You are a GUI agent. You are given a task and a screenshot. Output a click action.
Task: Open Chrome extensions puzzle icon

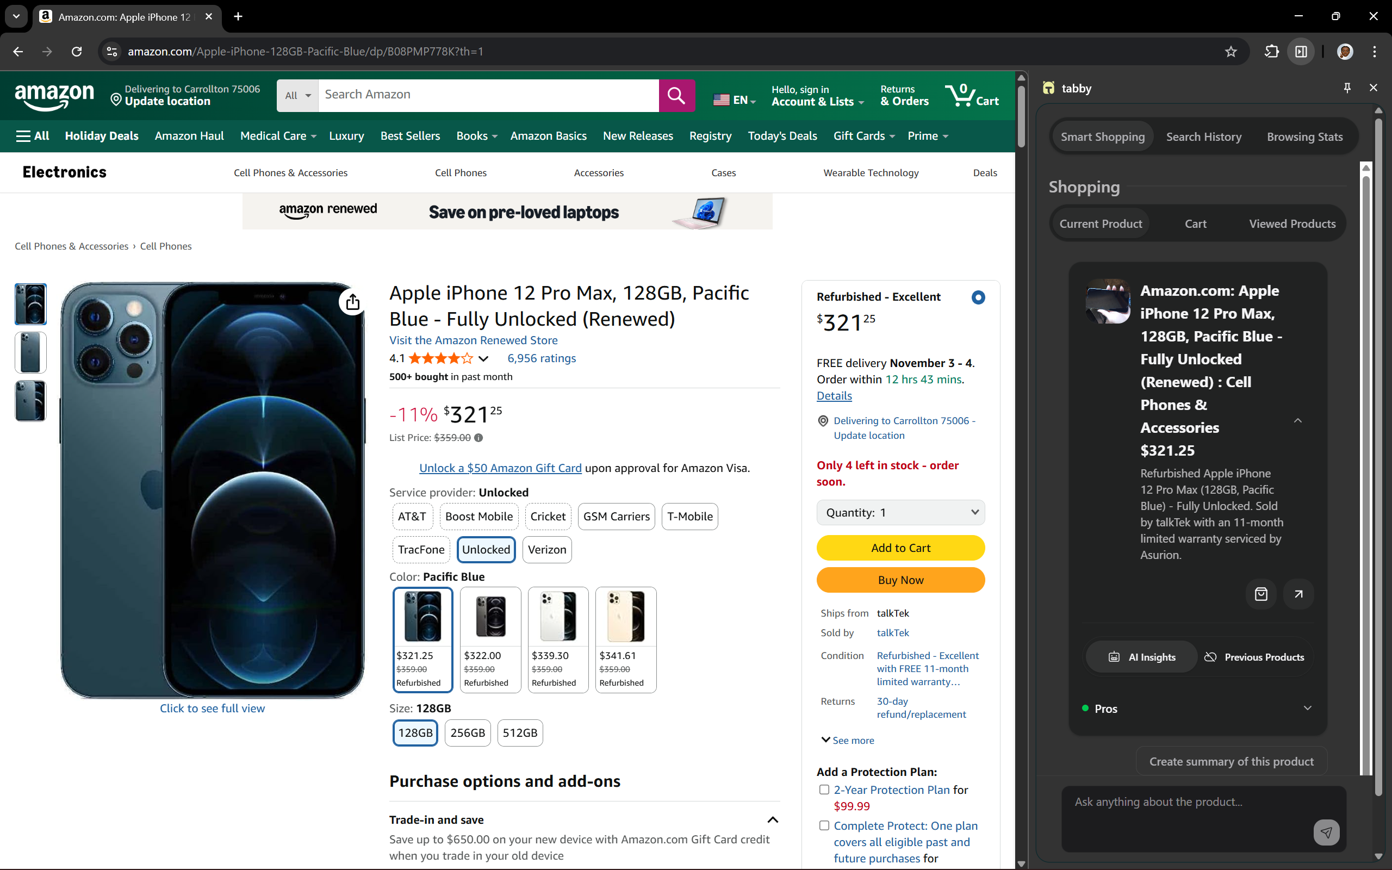click(x=1271, y=52)
